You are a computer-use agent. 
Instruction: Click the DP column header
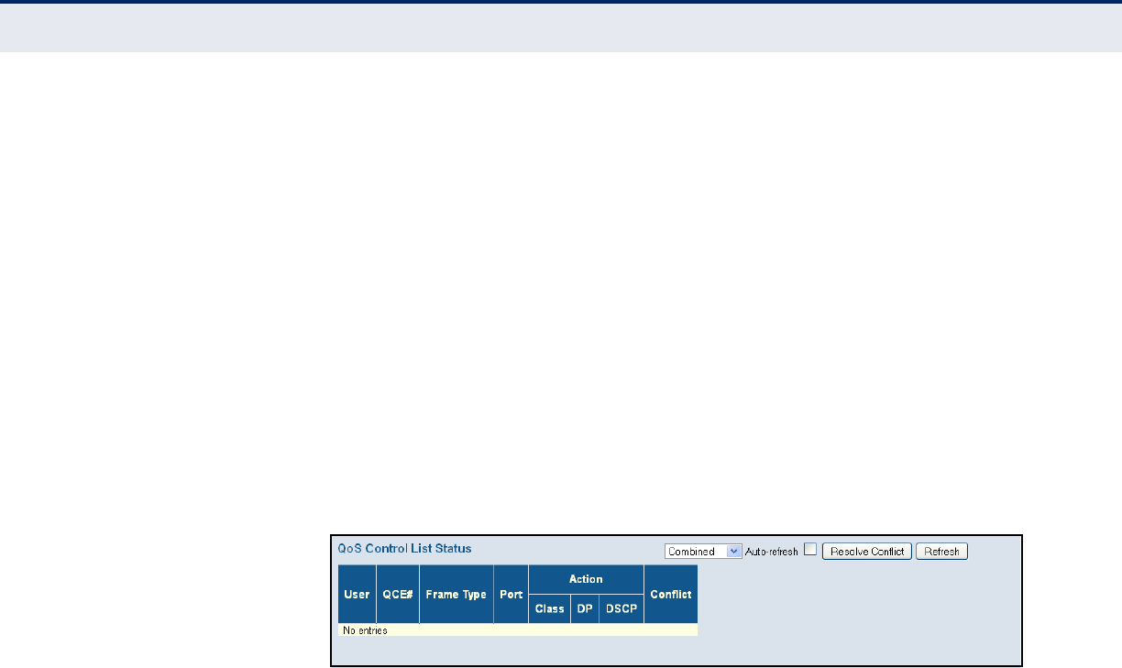(x=585, y=609)
